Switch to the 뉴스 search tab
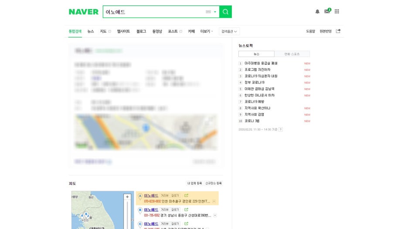 click(91, 31)
